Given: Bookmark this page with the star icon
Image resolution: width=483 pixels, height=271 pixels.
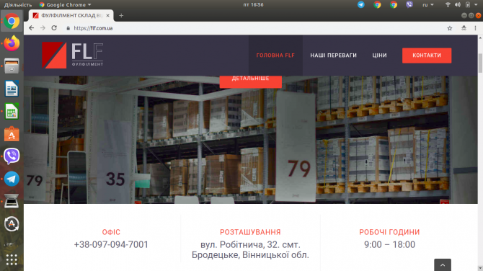Looking at the screenshot, I should pyautogui.click(x=450, y=28).
